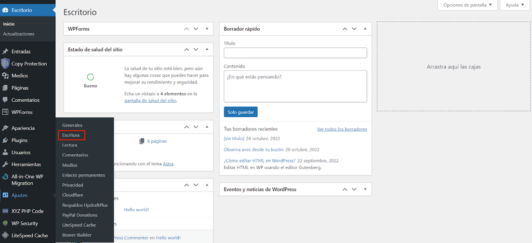Collapse the WPForms widget panel

point(207,29)
